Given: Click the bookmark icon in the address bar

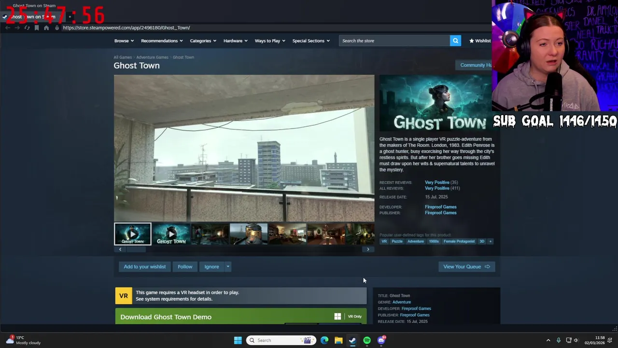Looking at the screenshot, I should pos(37,28).
